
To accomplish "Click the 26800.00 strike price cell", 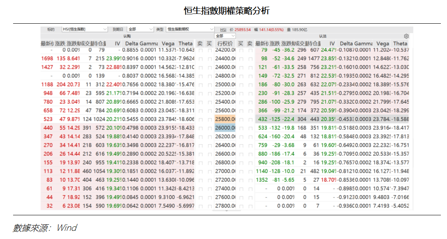I will click(225, 163).
